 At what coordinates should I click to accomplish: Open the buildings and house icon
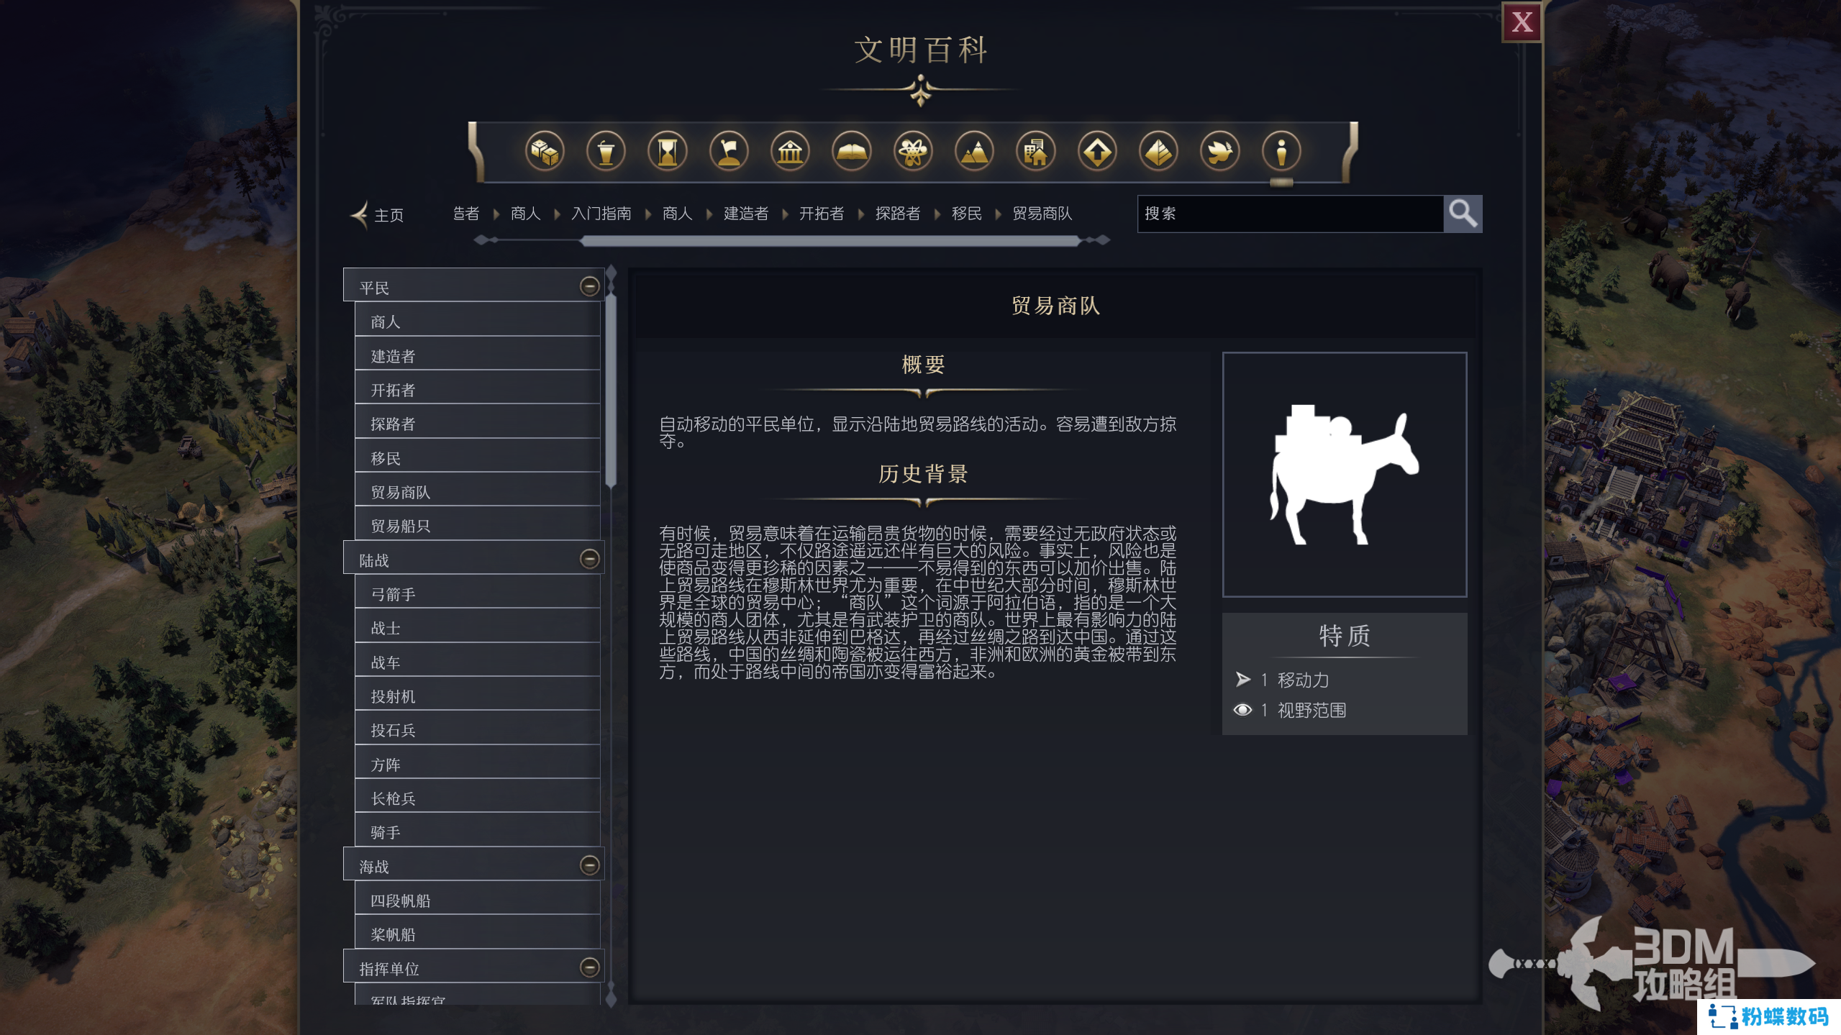coord(1035,152)
